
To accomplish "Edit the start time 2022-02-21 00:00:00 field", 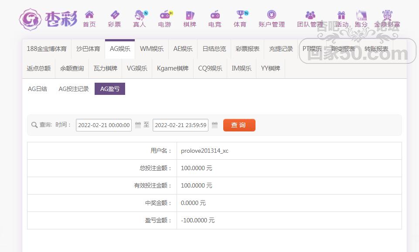I will 104,125.
